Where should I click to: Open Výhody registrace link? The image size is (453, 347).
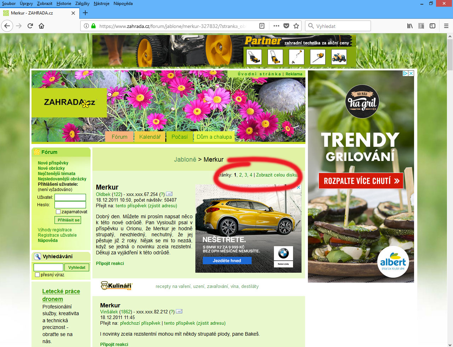55,230
